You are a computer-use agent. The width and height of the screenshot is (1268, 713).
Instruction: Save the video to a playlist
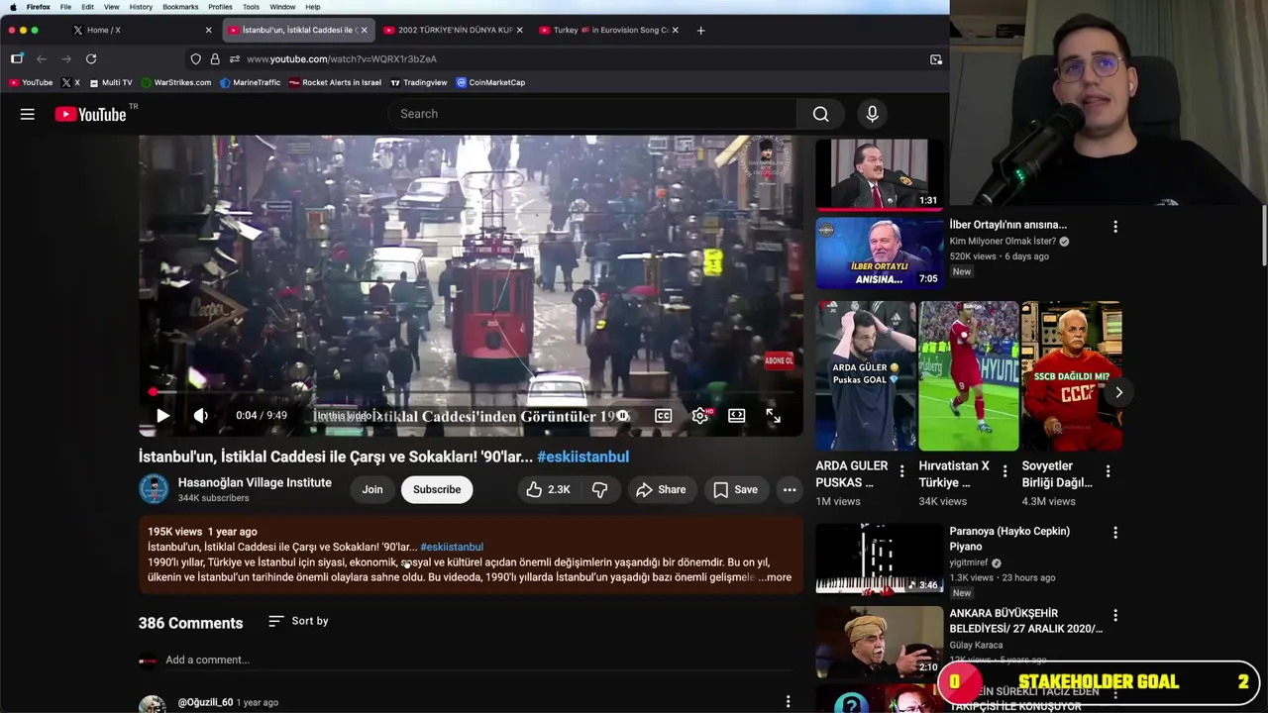point(735,489)
